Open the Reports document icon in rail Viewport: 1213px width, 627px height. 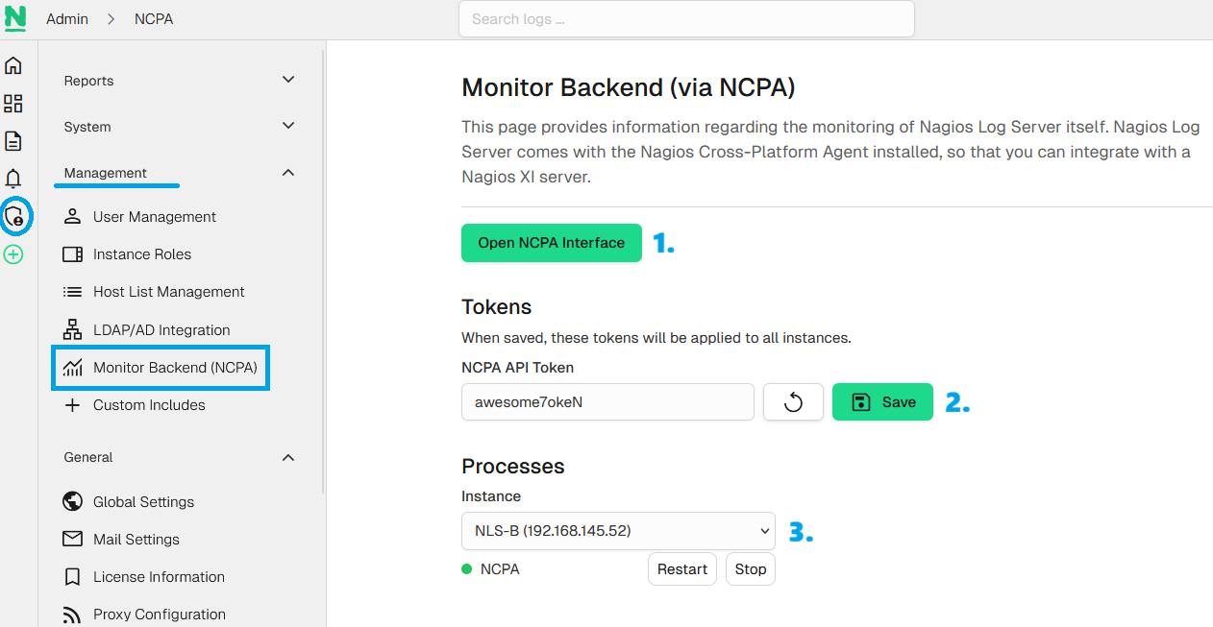tap(13, 141)
